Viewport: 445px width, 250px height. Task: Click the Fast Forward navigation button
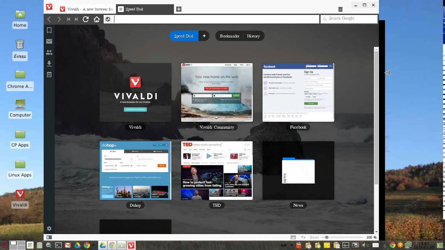76,19
